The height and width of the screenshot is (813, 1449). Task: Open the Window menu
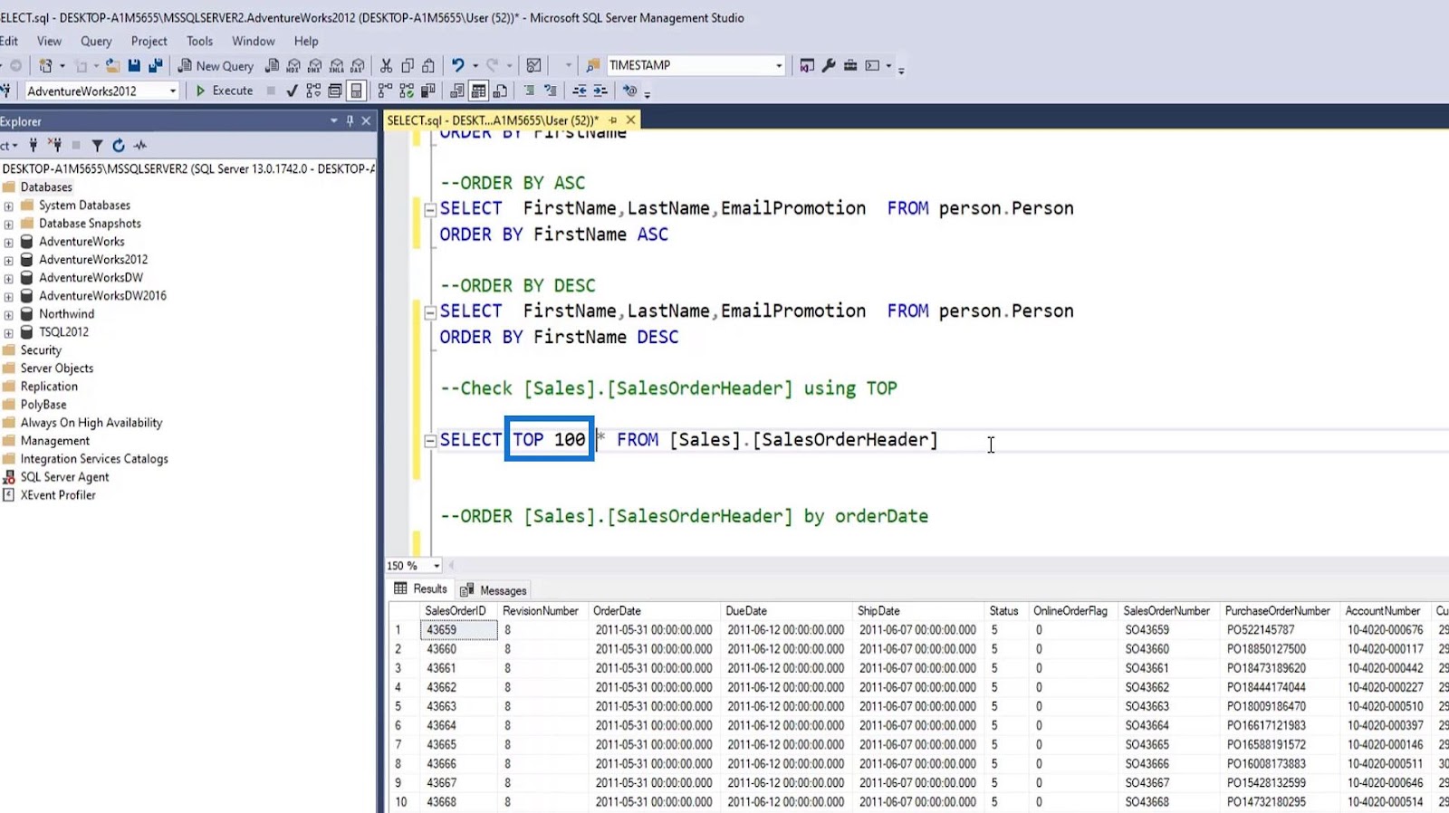pyautogui.click(x=253, y=41)
